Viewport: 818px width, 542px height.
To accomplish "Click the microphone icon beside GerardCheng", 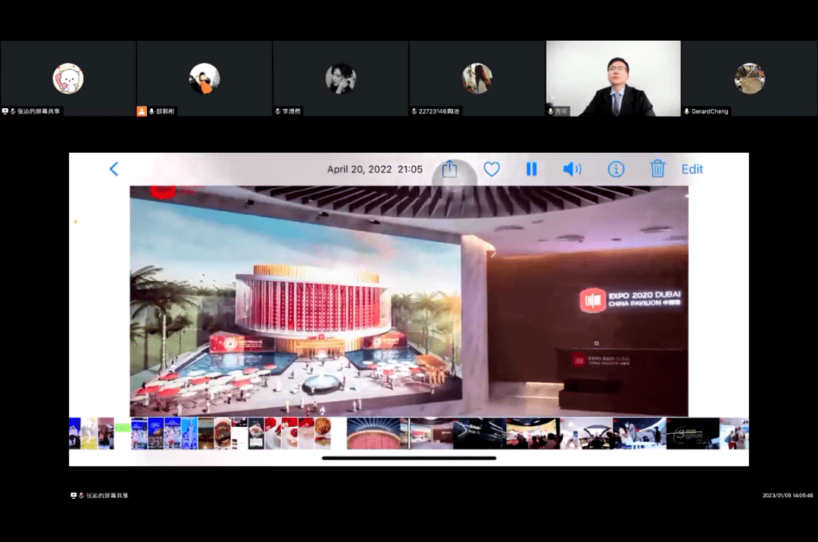I will [x=687, y=111].
